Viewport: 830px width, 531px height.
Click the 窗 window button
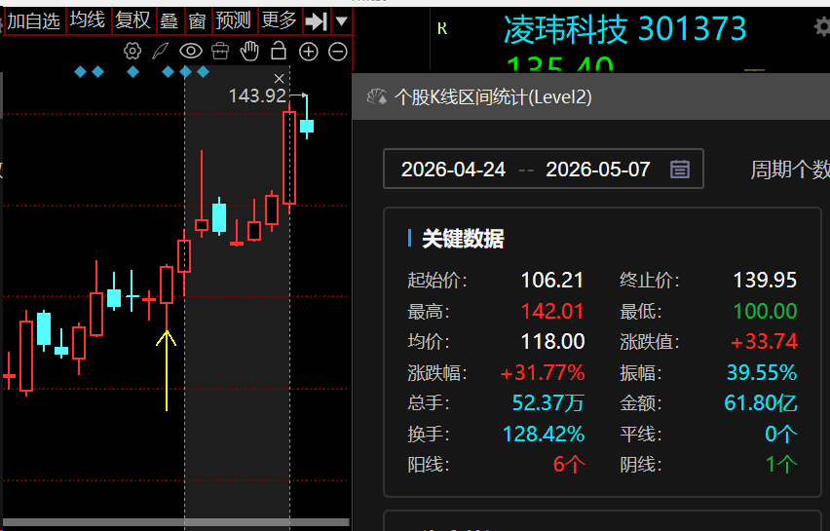pyautogui.click(x=198, y=21)
